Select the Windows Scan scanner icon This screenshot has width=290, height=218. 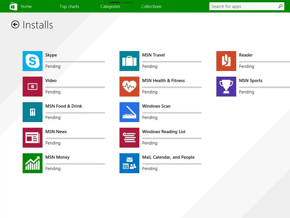click(129, 112)
